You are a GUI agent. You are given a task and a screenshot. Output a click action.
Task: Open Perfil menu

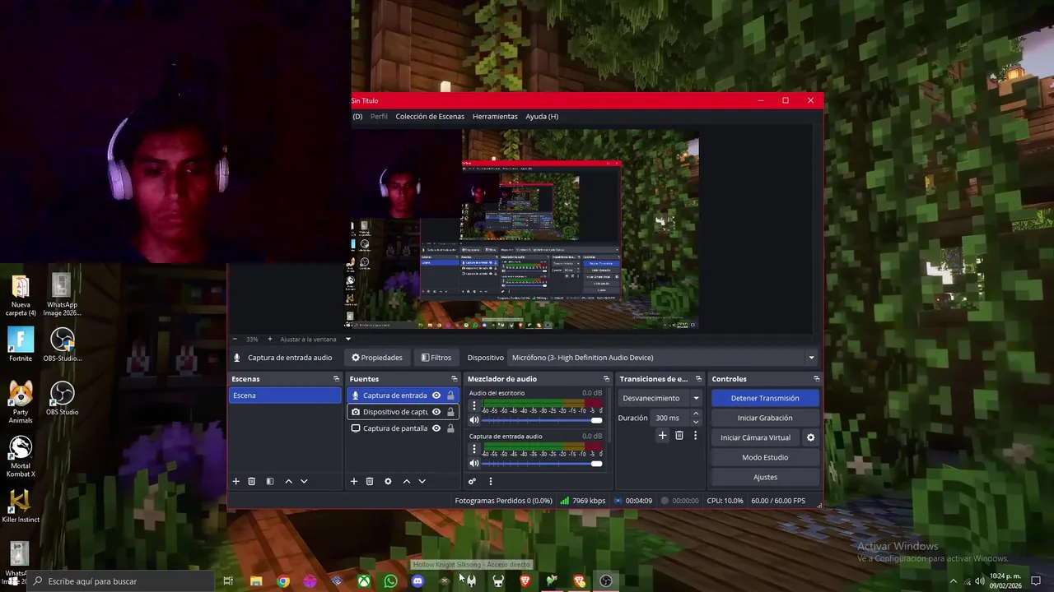coord(379,117)
